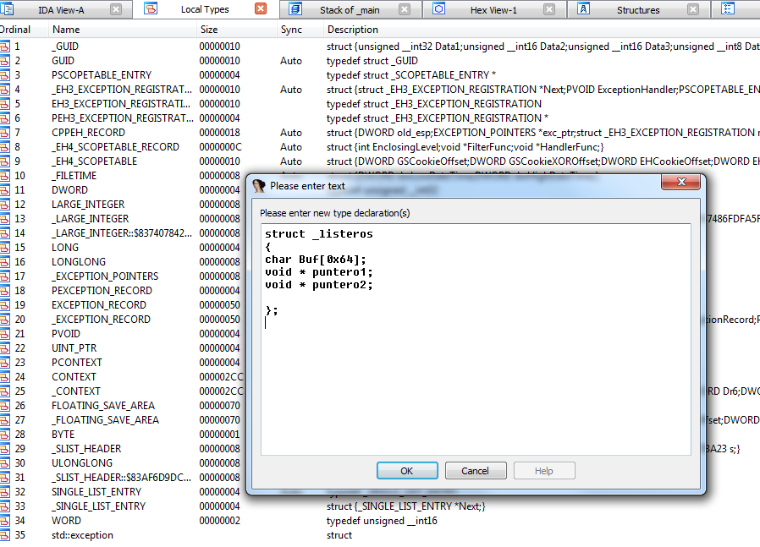Screen dimensions: 760x547
Task: Cancel the type declaration dialog
Action: point(476,471)
